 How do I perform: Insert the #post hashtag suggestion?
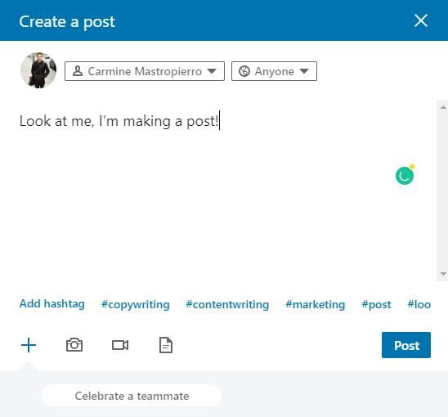[376, 305]
